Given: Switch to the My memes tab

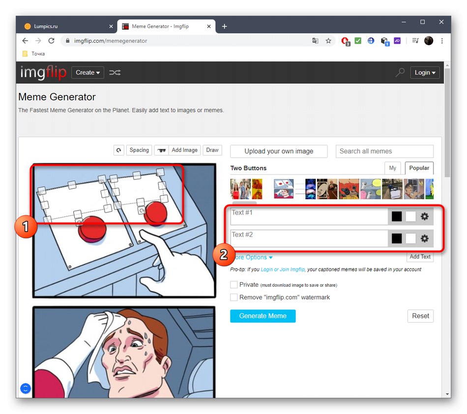Looking at the screenshot, I should point(393,168).
